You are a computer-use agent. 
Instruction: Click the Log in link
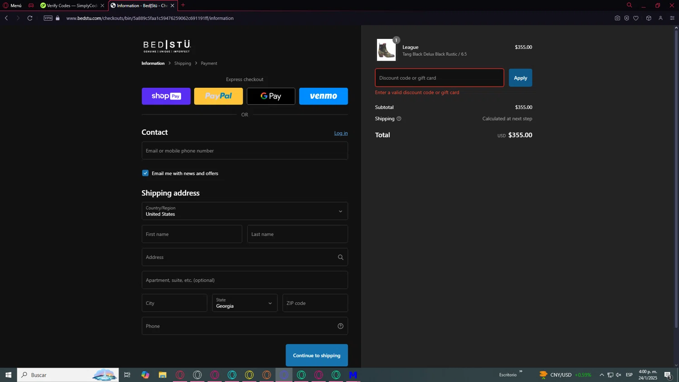click(x=341, y=133)
